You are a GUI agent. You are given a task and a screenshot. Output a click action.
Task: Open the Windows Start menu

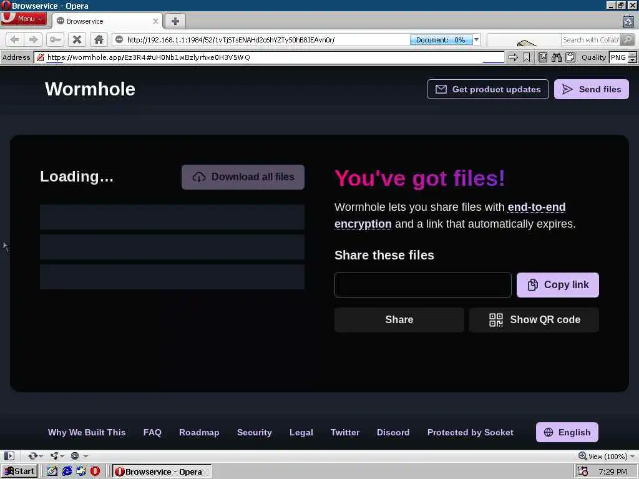click(x=19, y=472)
